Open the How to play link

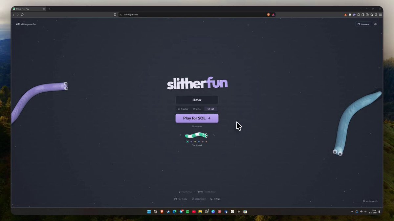click(181, 199)
